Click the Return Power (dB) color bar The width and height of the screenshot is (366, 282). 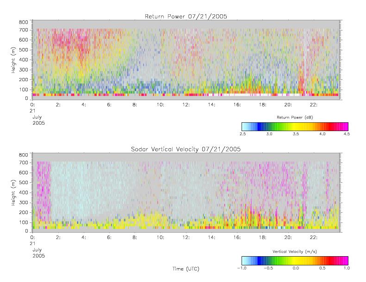pyautogui.click(x=295, y=126)
